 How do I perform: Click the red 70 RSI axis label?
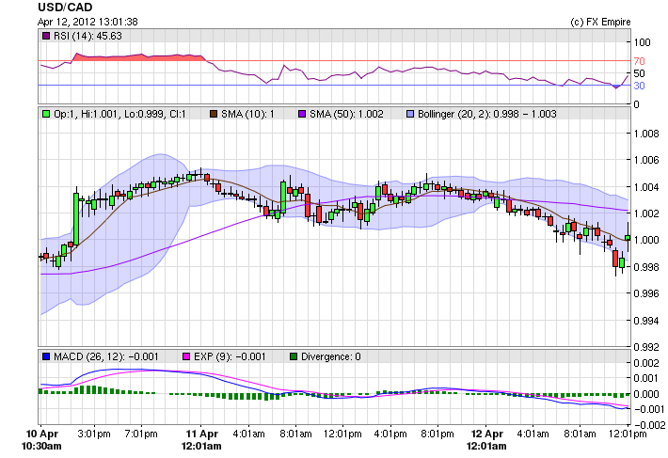point(640,61)
